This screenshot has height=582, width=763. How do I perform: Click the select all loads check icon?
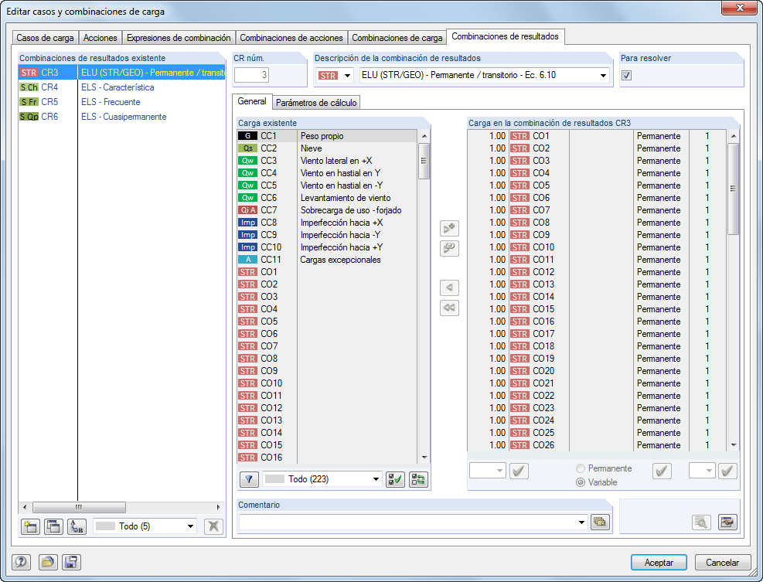[x=395, y=479]
